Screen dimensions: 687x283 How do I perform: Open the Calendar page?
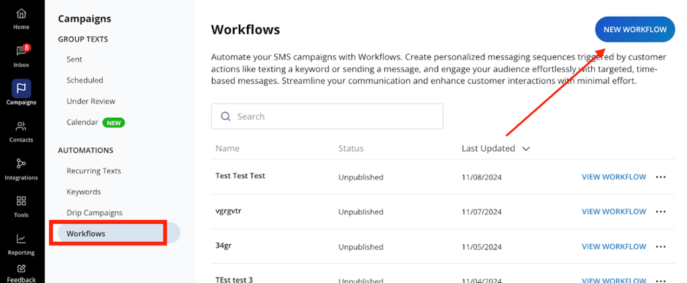[x=83, y=122]
